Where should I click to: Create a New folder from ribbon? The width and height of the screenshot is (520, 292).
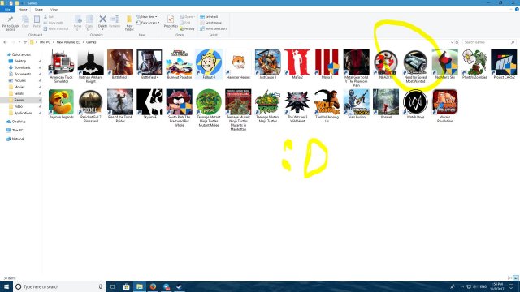129,23
